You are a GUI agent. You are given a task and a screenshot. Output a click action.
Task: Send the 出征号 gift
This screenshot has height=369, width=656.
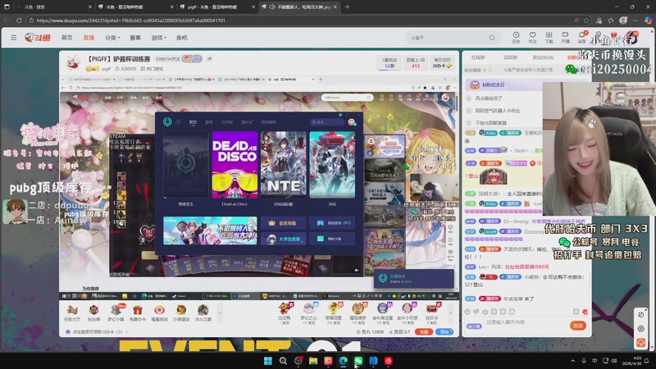pyautogui.click(x=285, y=313)
